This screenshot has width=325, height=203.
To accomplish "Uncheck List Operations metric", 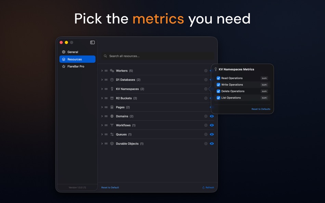I will pyautogui.click(x=218, y=98).
